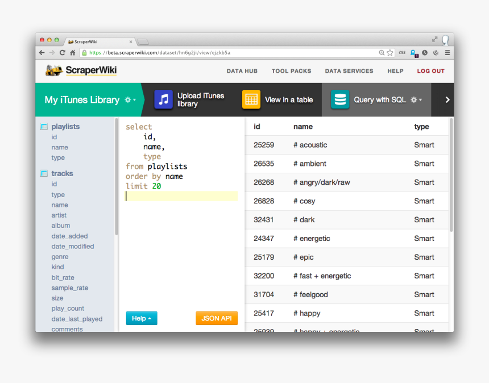Expand the Help dropdown button
489x383 pixels.
(x=142, y=318)
